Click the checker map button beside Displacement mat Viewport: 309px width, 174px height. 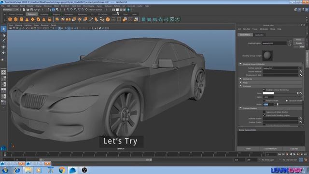pos(300,75)
